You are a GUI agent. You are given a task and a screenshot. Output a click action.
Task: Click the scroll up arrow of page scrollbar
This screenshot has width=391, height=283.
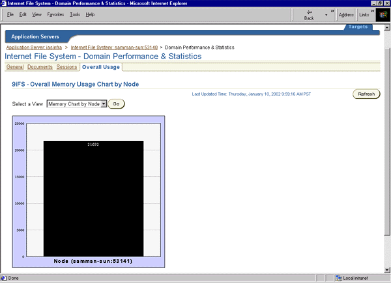coord(387,27)
